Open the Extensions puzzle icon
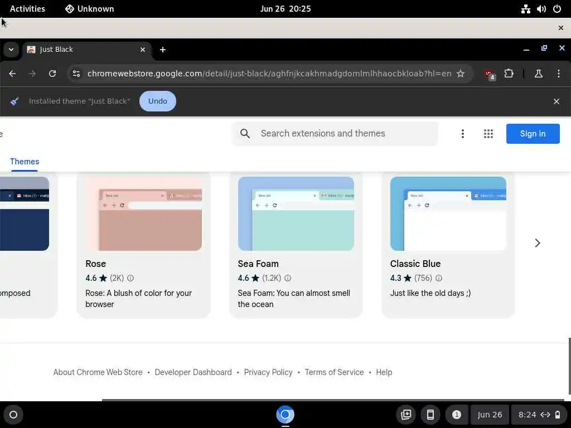 point(509,74)
